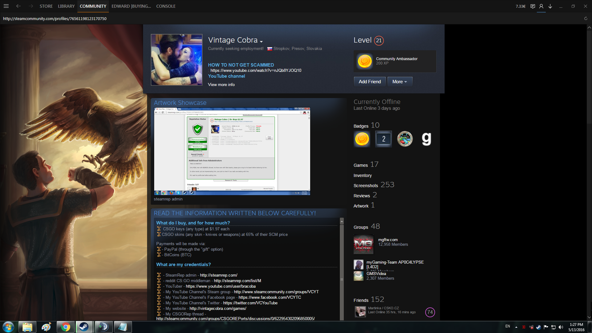Open the hamburger menu icon

point(6,6)
